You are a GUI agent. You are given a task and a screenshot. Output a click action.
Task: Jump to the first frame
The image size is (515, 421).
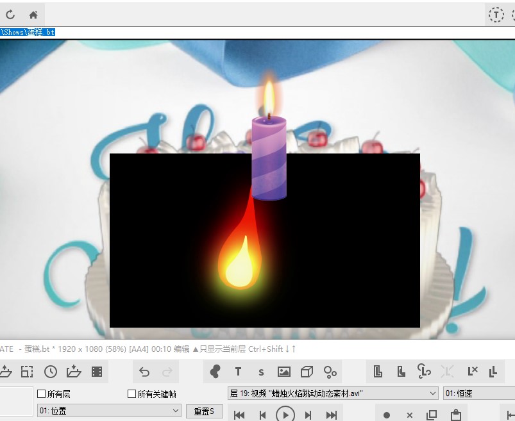point(239,415)
